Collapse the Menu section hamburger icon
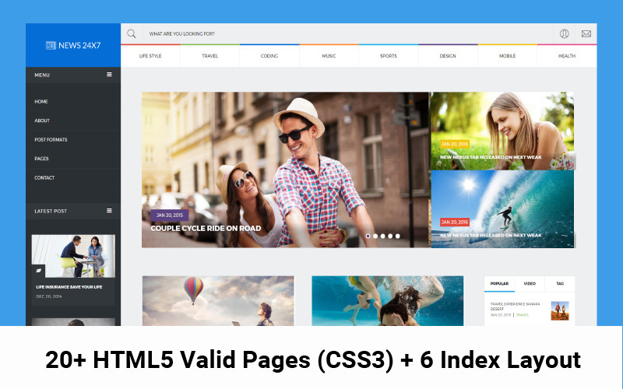Screen dimensions: 623x389 coord(109,75)
